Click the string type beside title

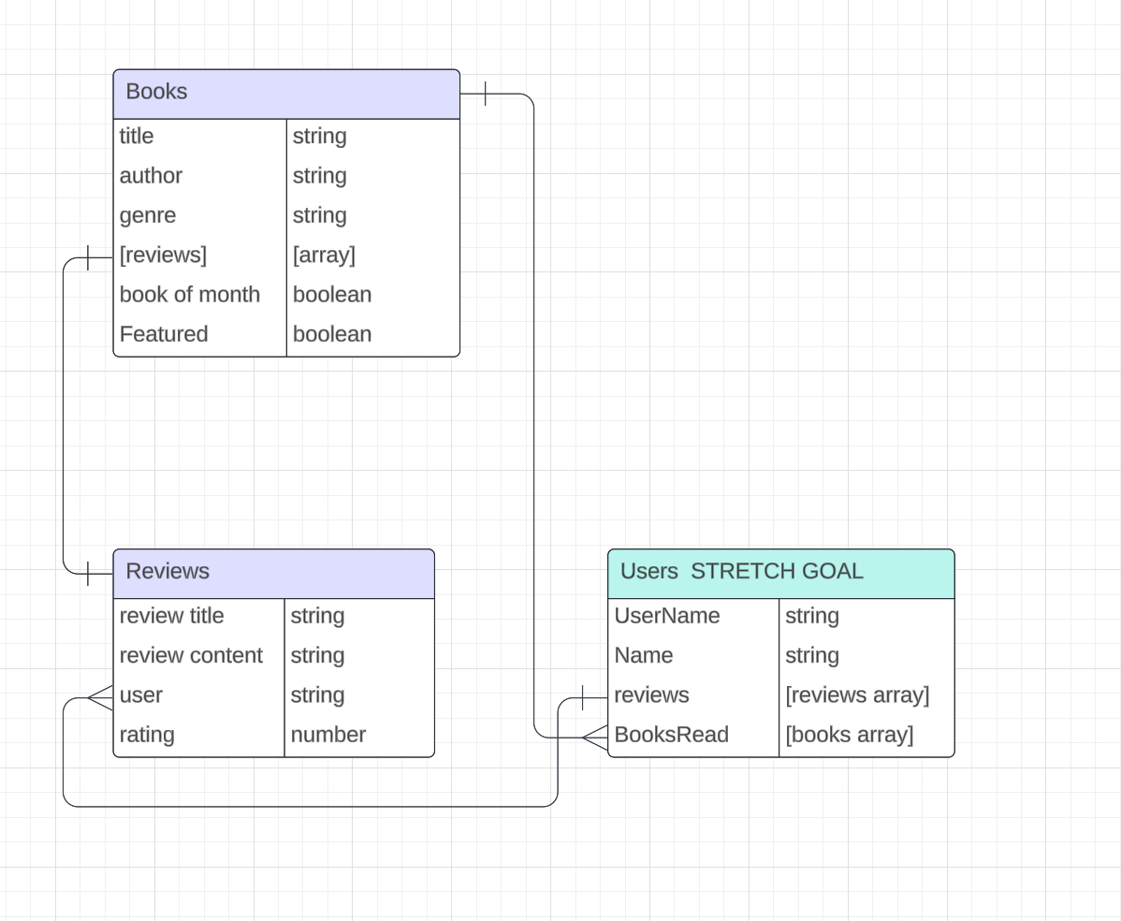pyautogui.click(x=320, y=136)
